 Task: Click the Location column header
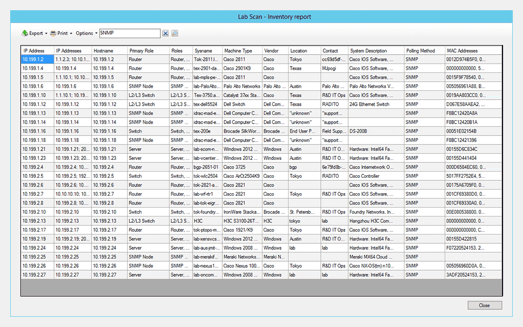point(304,51)
